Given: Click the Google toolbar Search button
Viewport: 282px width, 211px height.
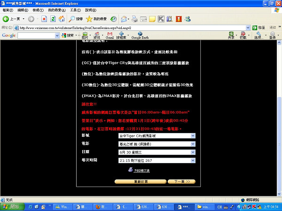Looking at the screenshot, I should (68, 36).
